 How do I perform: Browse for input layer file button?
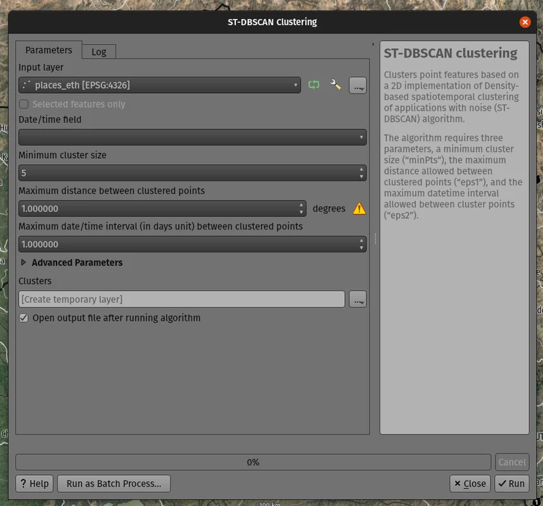(x=358, y=85)
